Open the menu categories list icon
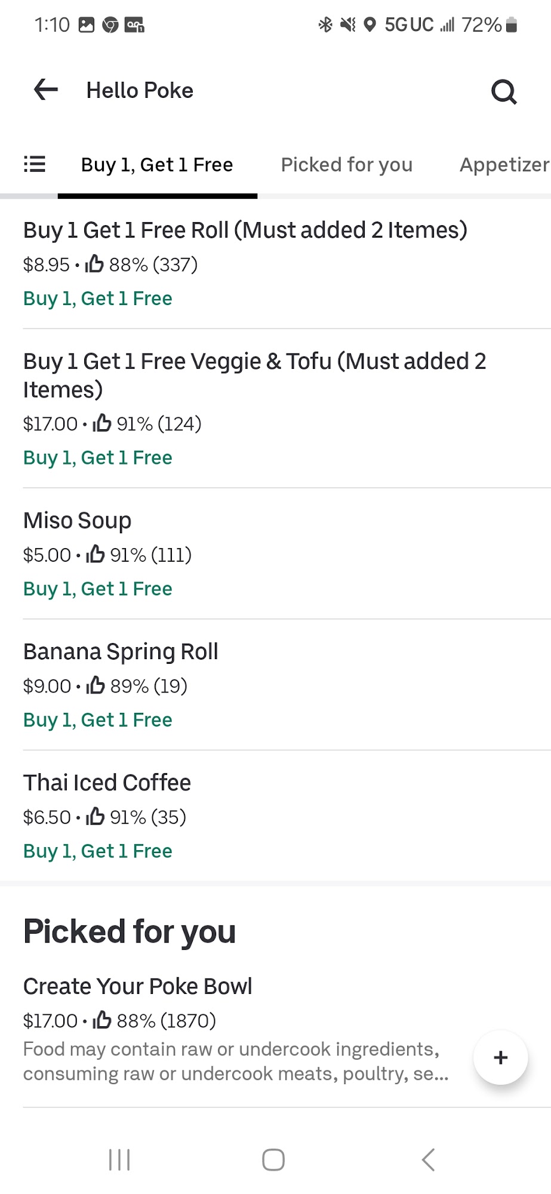This screenshot has height=1194, width=551. tap(35, 164)
